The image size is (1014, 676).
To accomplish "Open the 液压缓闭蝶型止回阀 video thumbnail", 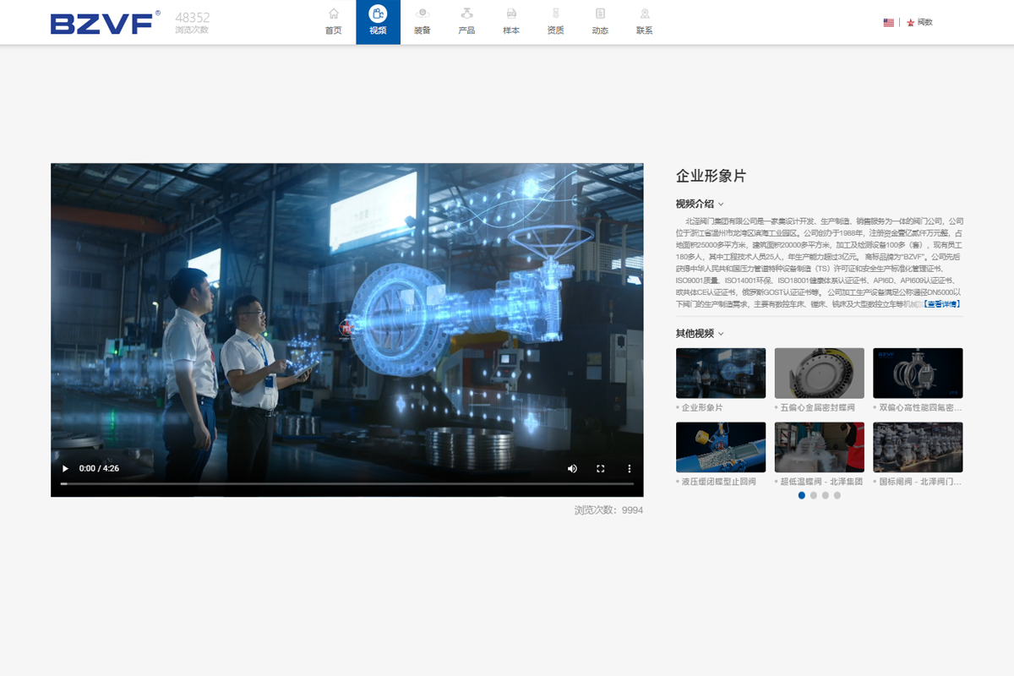I will coord(721,447).
